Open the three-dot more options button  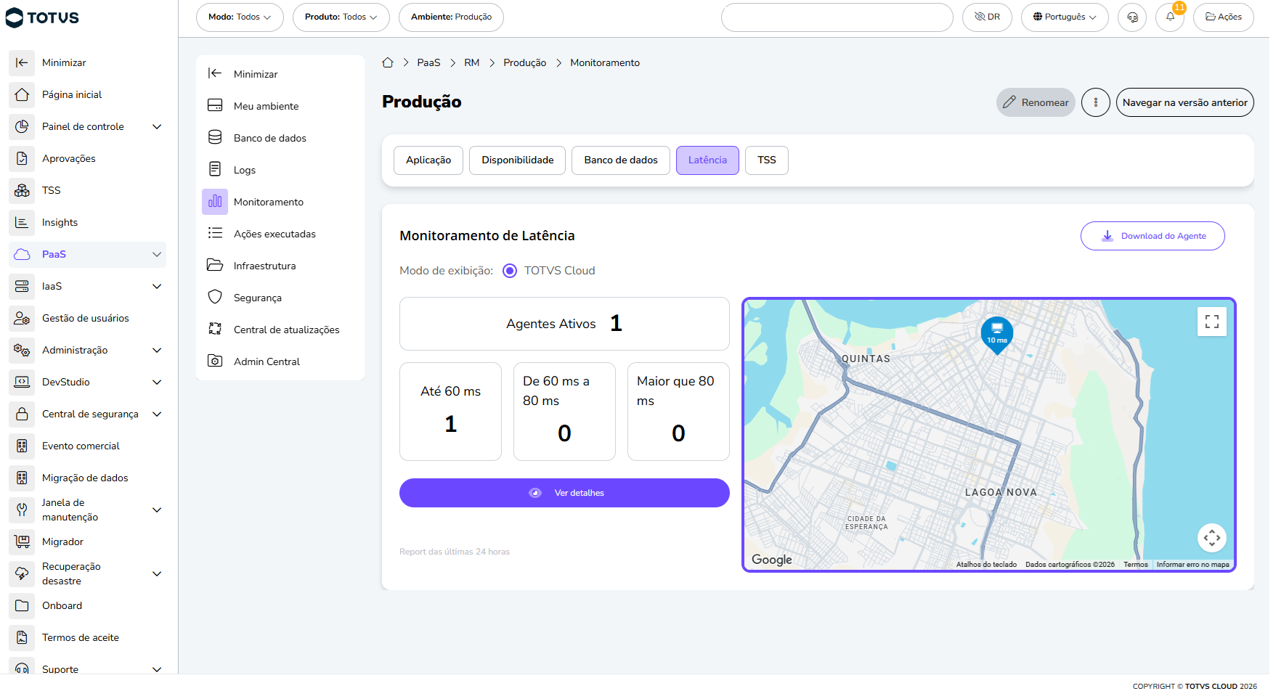[1096, 102]
